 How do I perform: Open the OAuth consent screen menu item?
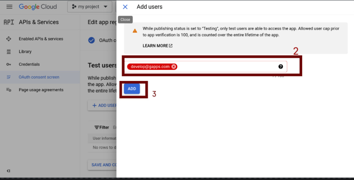coord(39,77)
